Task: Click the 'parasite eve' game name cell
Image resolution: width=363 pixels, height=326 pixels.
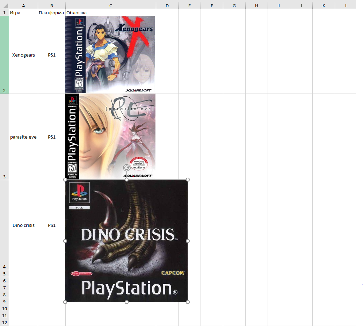Action: click(x=23, y=137)
